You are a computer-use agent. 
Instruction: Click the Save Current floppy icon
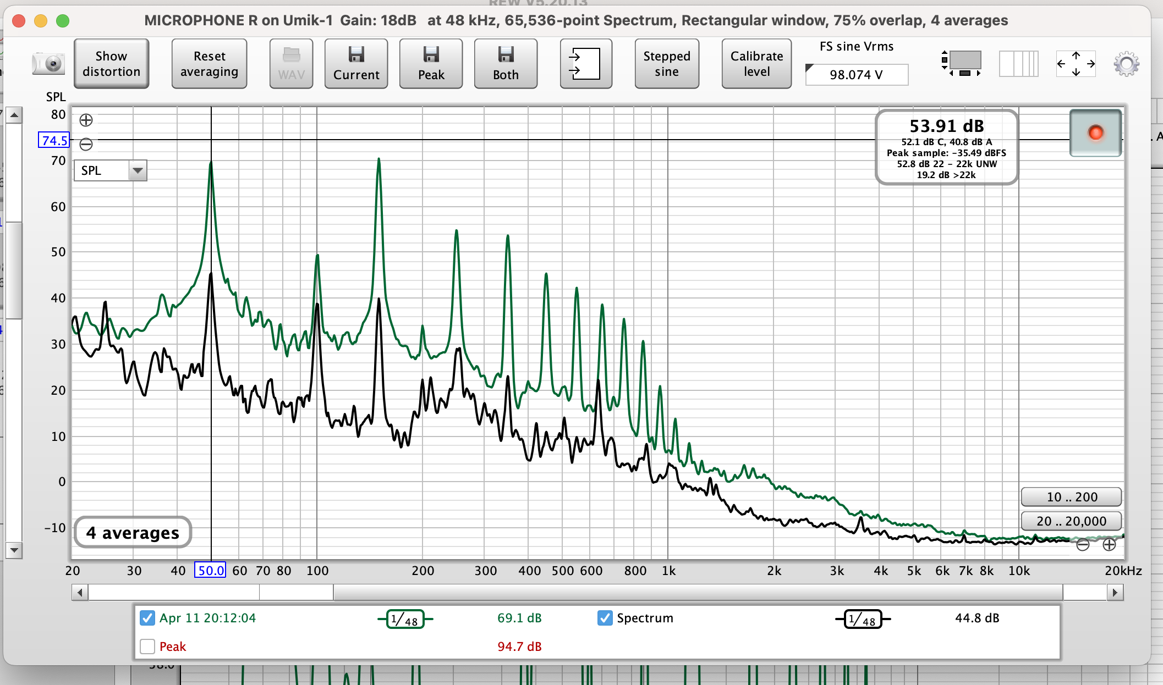click(x=356, y=64)
